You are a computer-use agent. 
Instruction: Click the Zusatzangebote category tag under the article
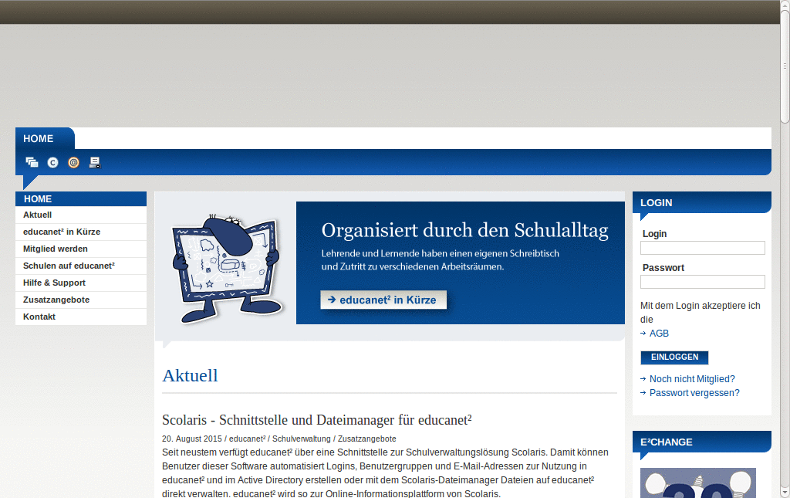pyautogui.click(x=366, y=439)
